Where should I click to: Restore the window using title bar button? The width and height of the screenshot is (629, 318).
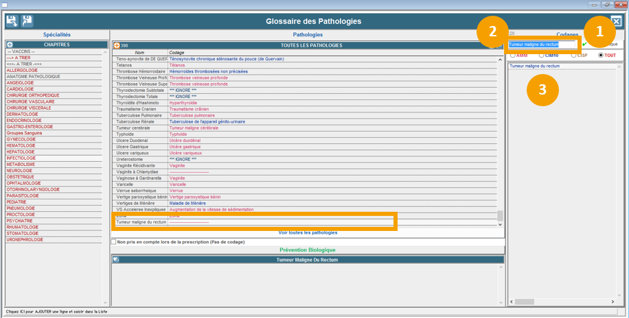[x=606, y=4]
